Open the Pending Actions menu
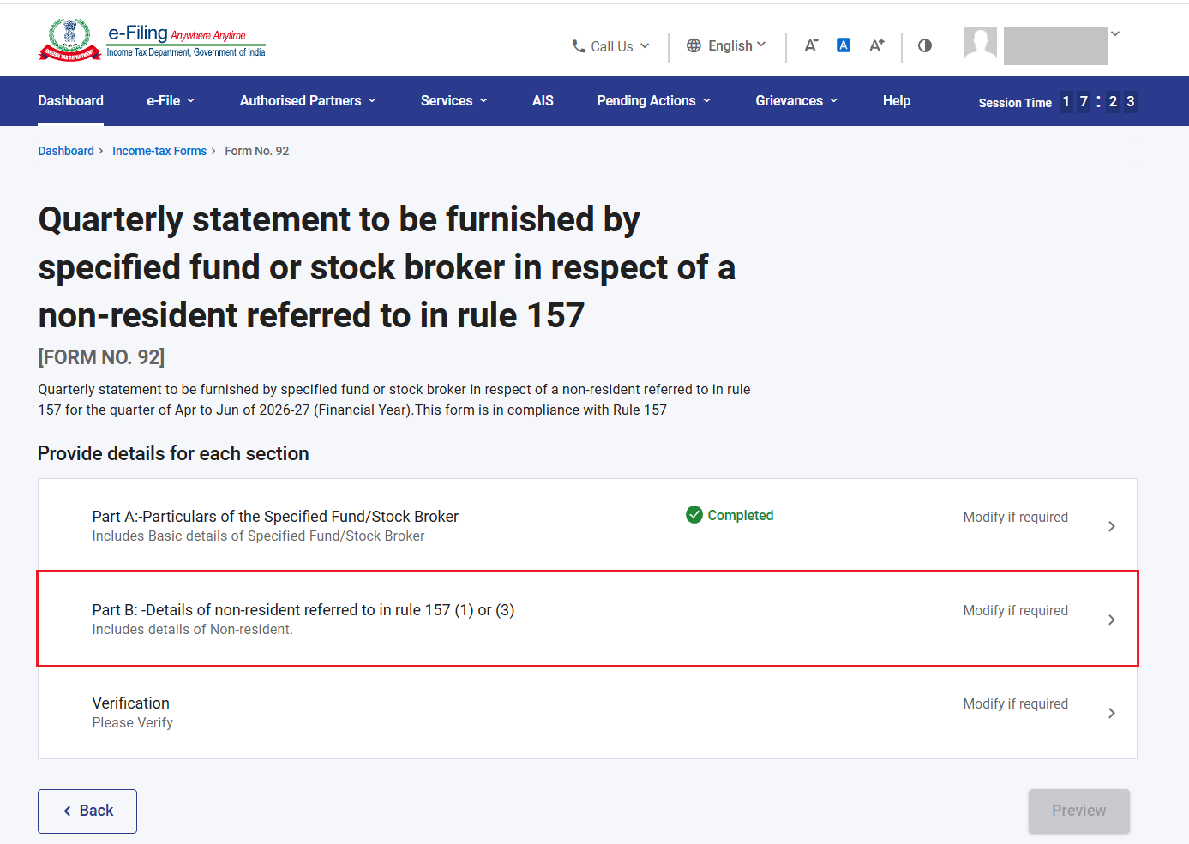 654,101
